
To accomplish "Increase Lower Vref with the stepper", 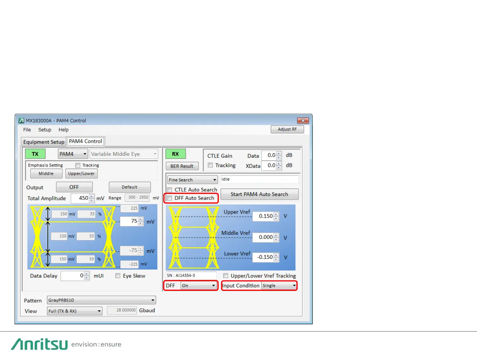I will (x=276, y=255).
